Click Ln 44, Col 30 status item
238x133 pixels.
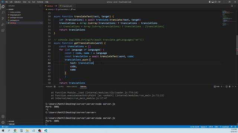coord(194,127)
